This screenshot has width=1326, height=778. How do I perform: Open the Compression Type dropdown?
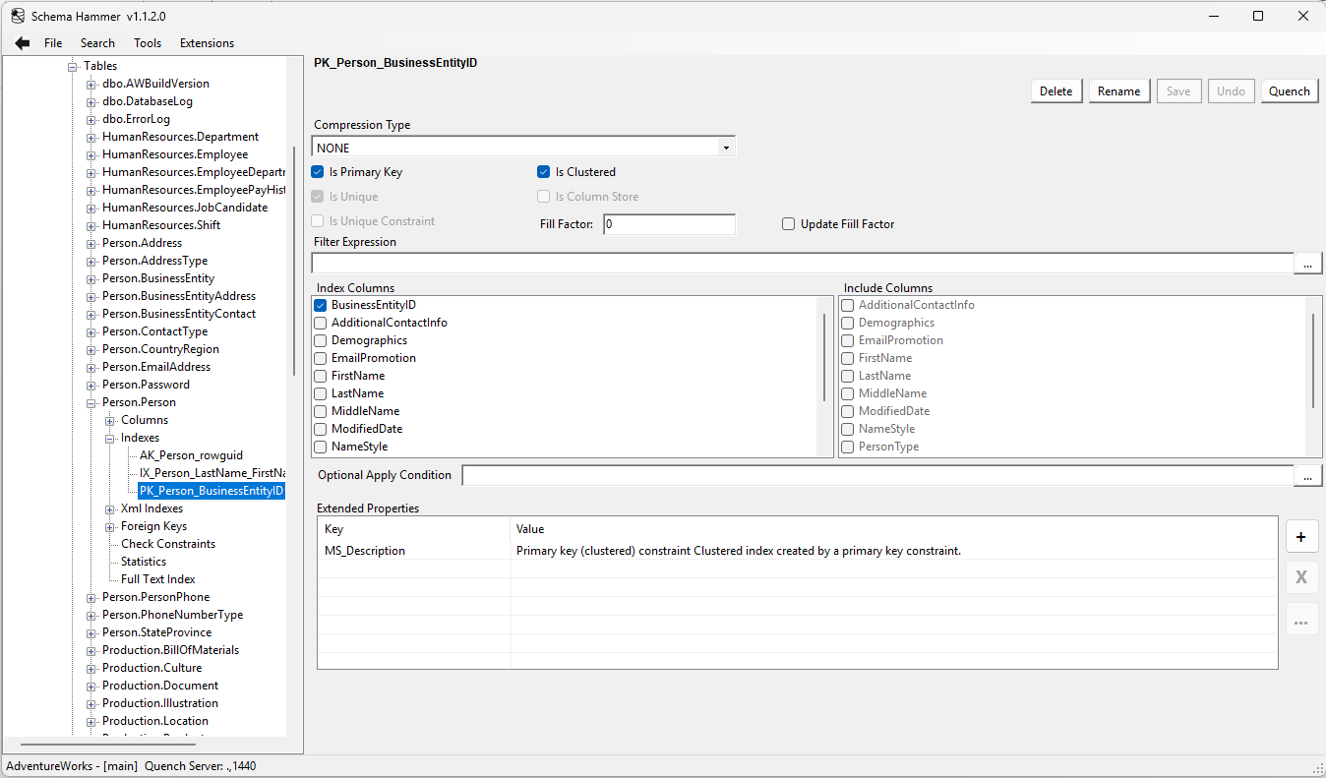pos(726,147)
